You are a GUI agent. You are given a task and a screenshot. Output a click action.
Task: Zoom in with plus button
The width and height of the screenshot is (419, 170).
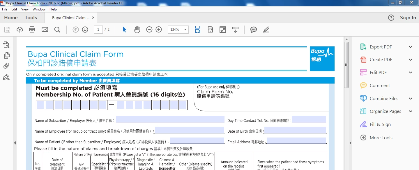coord(159,30)
